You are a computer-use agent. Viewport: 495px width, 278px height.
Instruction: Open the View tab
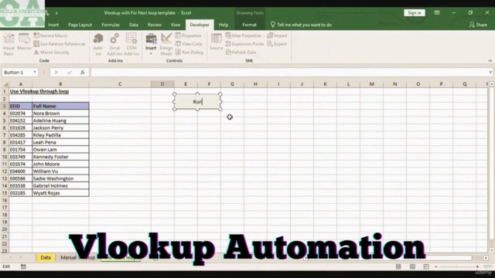(176, 25)
